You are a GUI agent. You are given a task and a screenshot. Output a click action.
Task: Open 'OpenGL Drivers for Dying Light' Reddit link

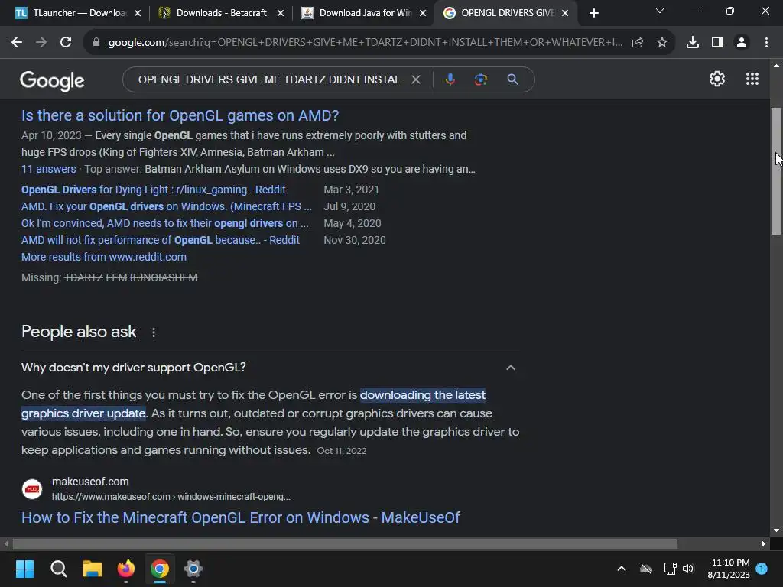153,190
